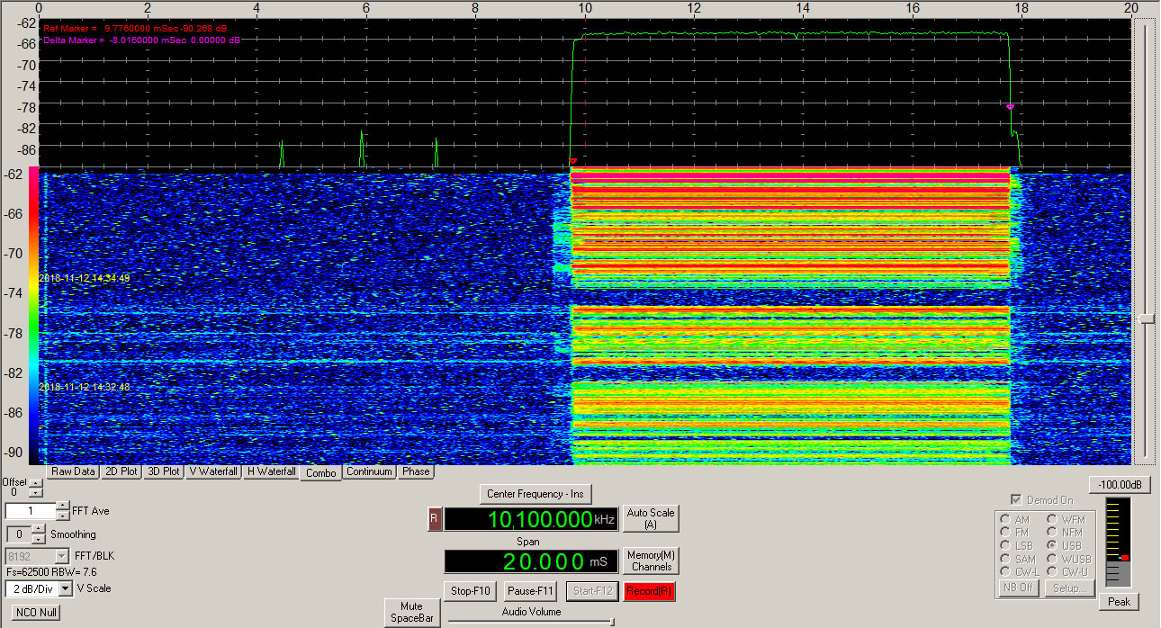Click the Mute SpaceBar button
Screen dimensions: 1161x628
(411, 612)
